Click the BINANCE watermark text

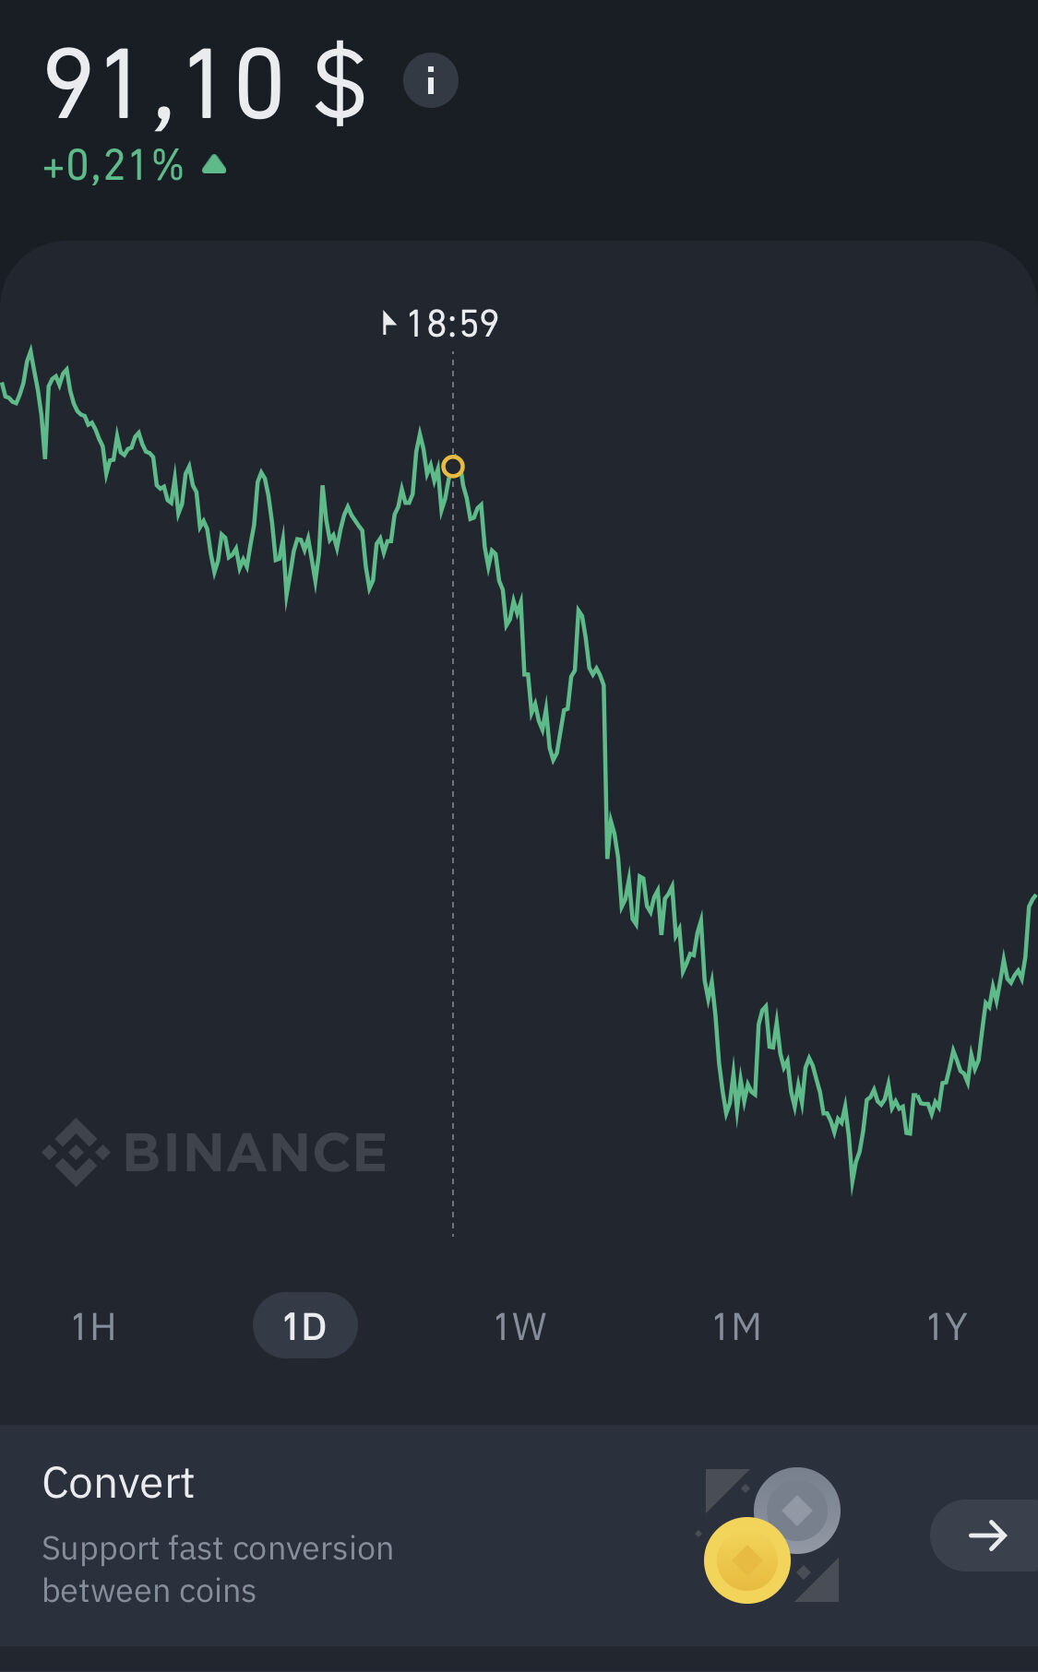255,1152
